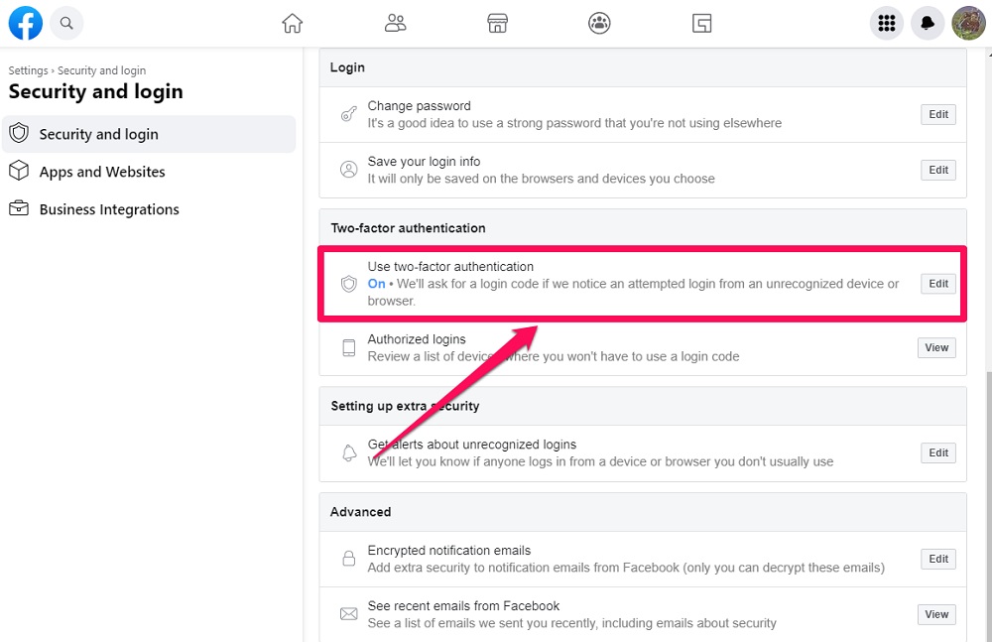Open the Friends icon
The width and height of the screenshot is (992, 642).
click(395, 23)
